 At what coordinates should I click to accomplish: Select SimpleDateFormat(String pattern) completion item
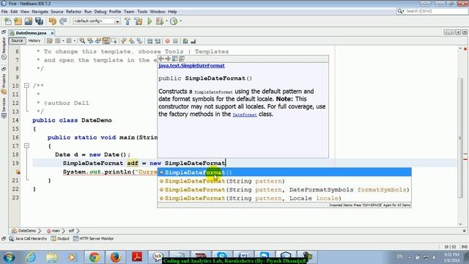tap(284, 181)
